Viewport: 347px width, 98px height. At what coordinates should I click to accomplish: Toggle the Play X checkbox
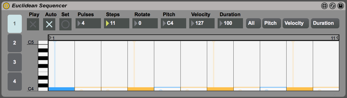click(x=33, y=24)
